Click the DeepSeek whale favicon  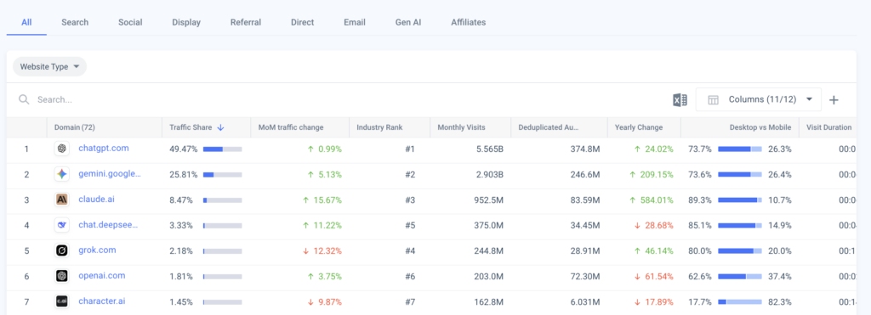tap(61, 225)
